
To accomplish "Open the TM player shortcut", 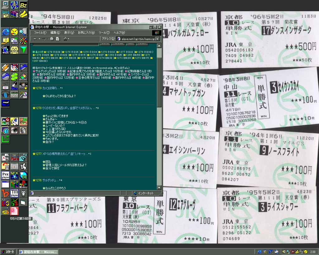I will (14, 193).
